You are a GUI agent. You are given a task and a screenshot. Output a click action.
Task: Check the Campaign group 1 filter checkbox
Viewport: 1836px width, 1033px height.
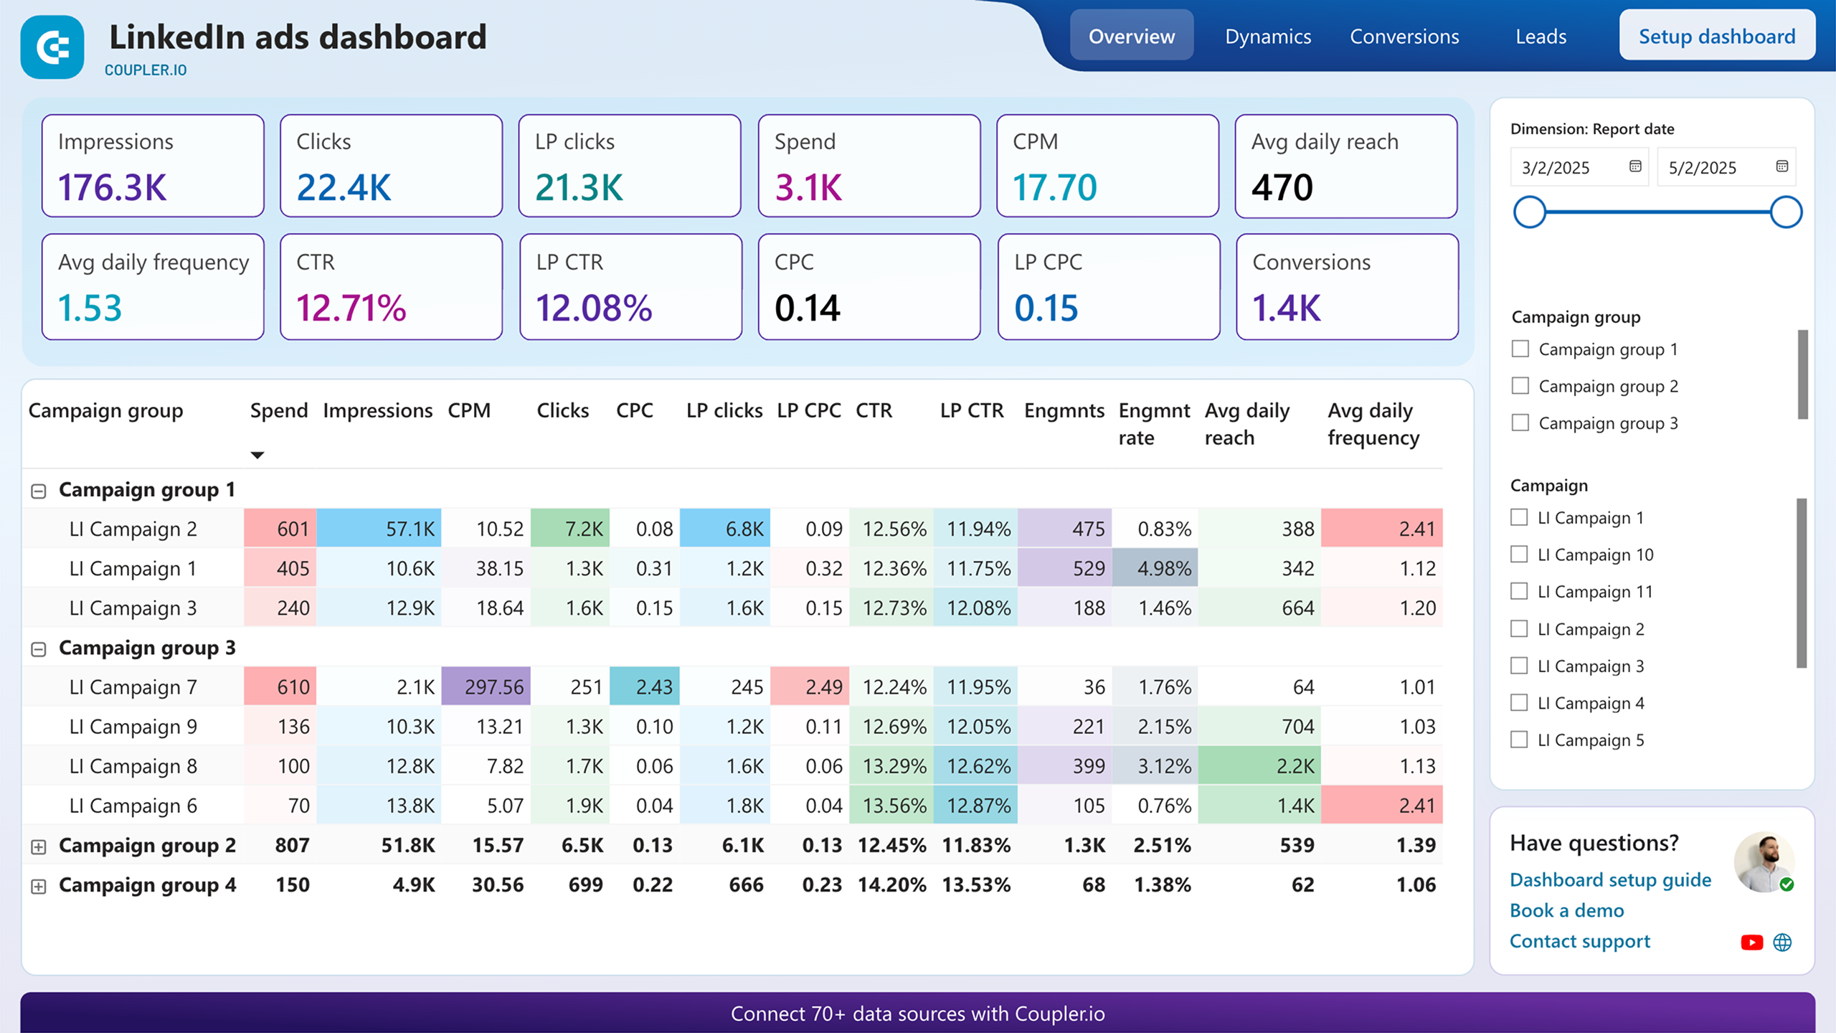[x=1520, y=349]
